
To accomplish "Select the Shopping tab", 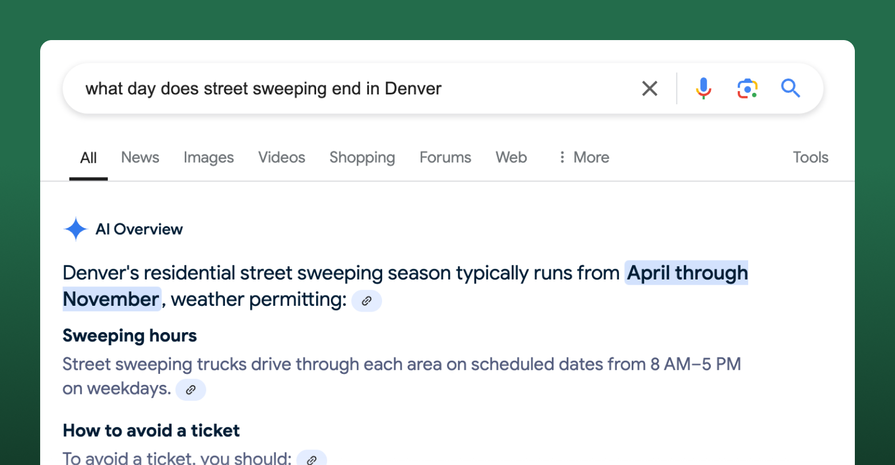I will (362, 157).
